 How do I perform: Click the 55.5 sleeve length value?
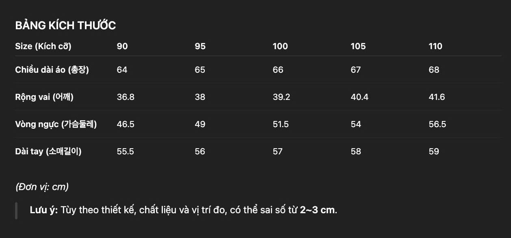pos(126,151)
